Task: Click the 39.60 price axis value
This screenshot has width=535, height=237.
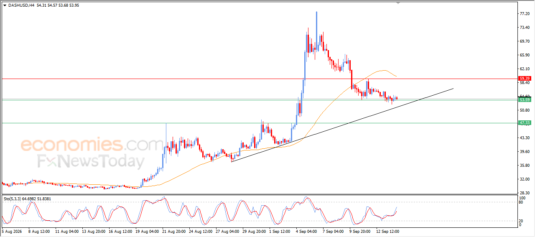Action: [x=525, y=152]
